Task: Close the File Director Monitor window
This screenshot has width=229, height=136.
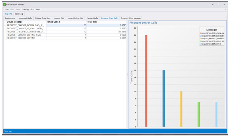Action: point(224,5)
